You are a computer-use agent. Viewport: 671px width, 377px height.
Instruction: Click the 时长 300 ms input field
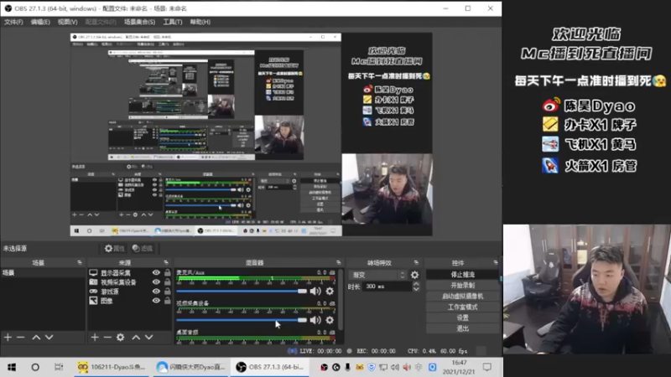coord(388,287)
